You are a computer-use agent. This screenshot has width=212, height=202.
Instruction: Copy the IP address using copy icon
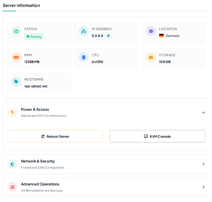pyautogui.click(x=108, y=36)
